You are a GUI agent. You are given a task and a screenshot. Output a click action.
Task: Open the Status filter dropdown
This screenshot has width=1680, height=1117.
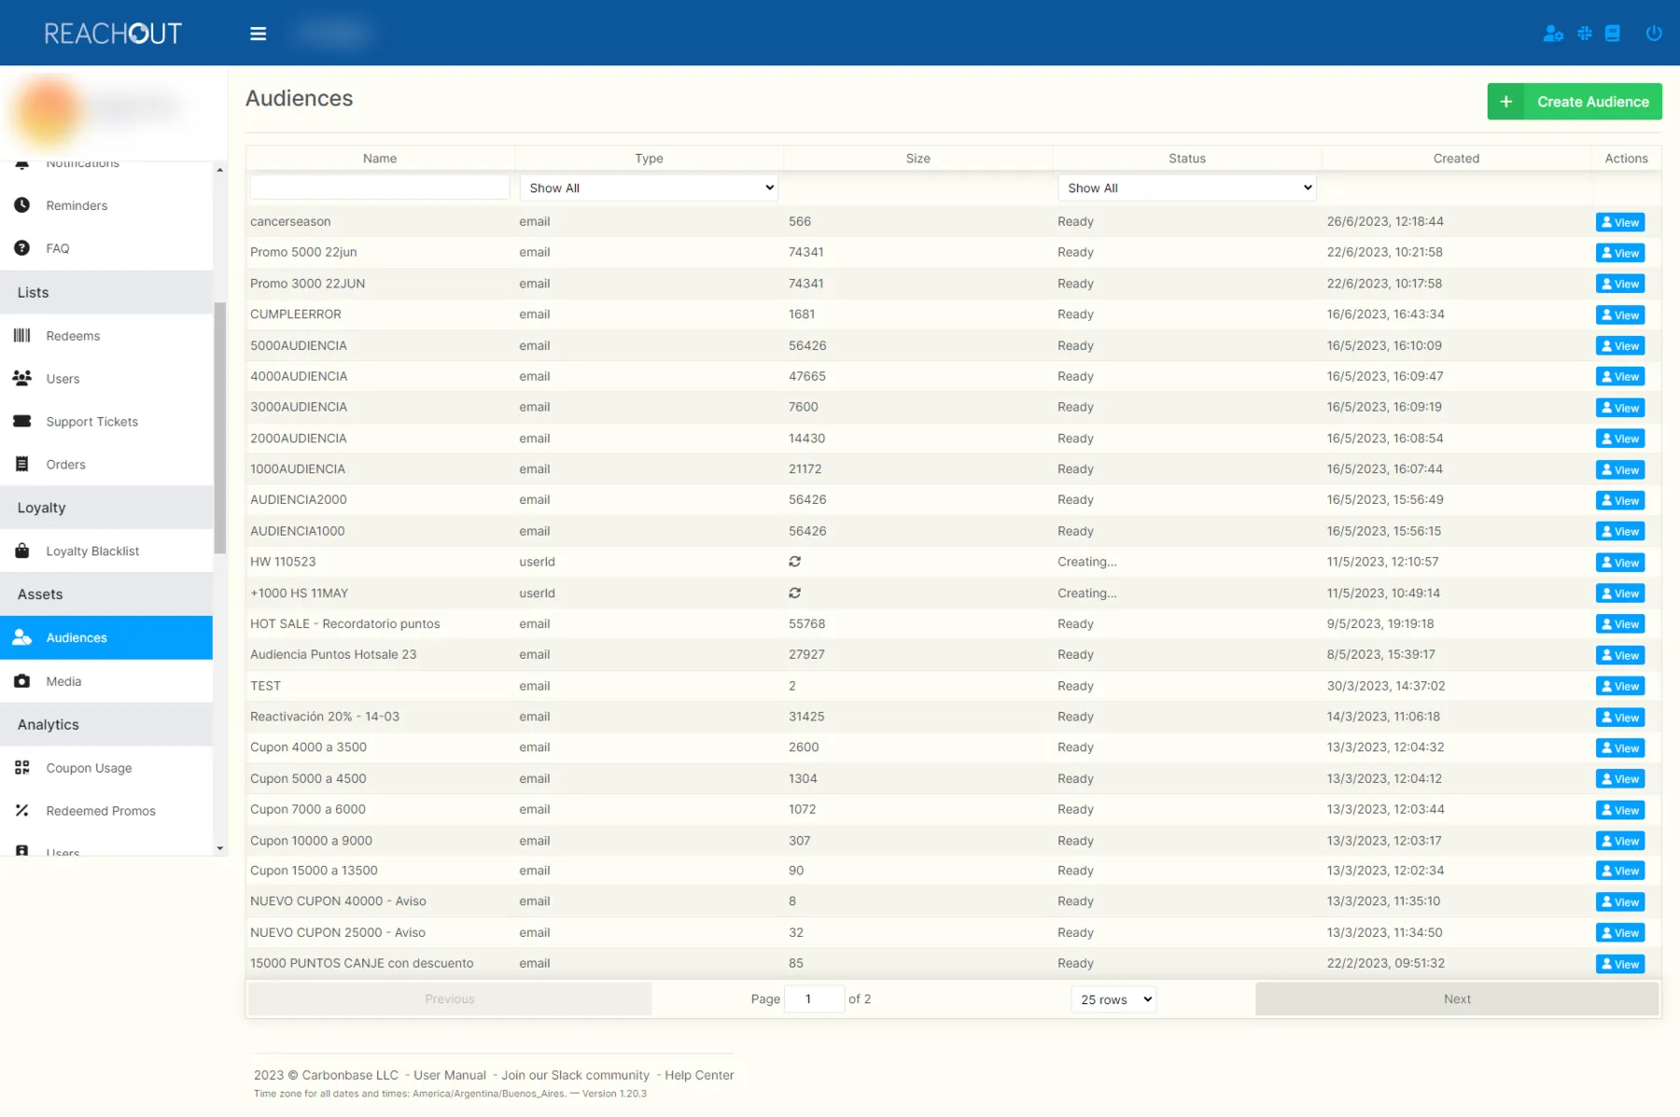(1187, 188)
